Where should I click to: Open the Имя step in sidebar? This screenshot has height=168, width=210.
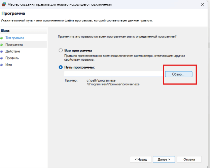[8, 65]
